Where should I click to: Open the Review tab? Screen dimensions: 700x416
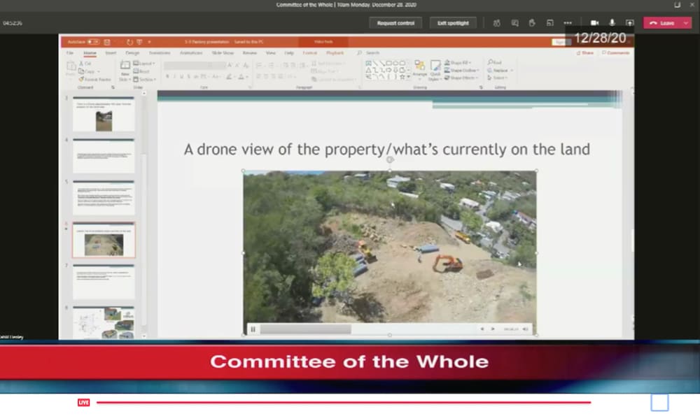coord(250,52)
